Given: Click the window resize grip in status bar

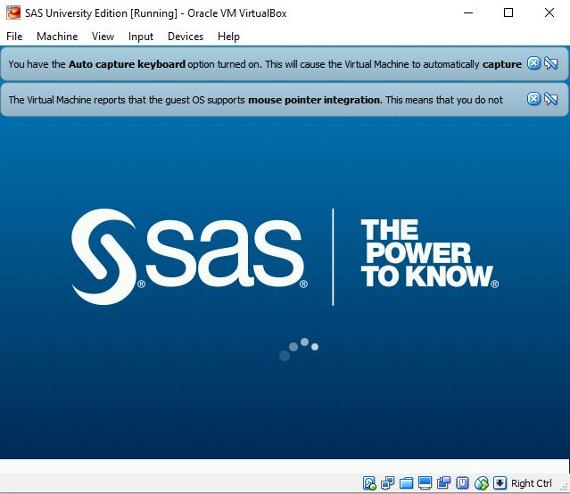Looking at the screenshot, I should click(x=565, y=488).
